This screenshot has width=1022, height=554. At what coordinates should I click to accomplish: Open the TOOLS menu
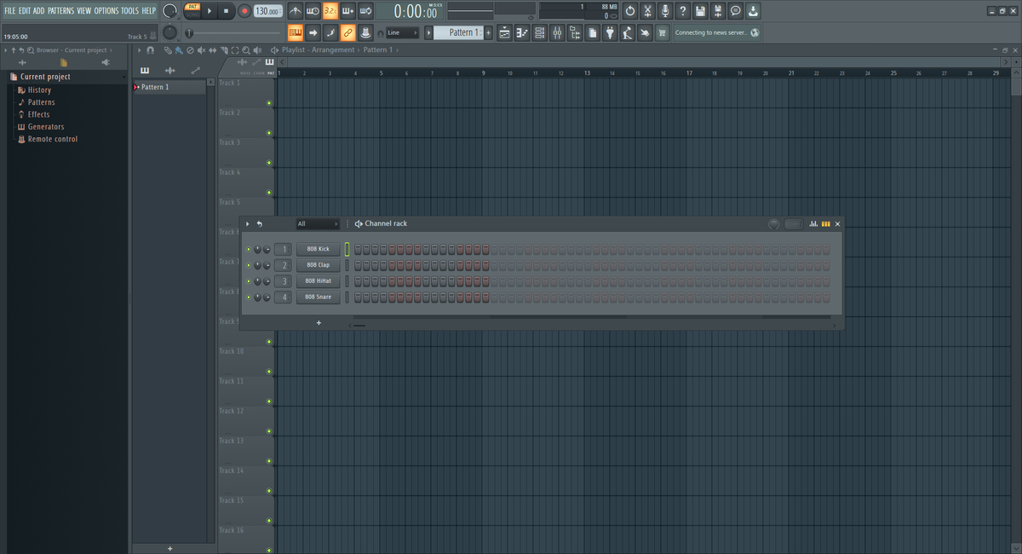tap(129, 10)
